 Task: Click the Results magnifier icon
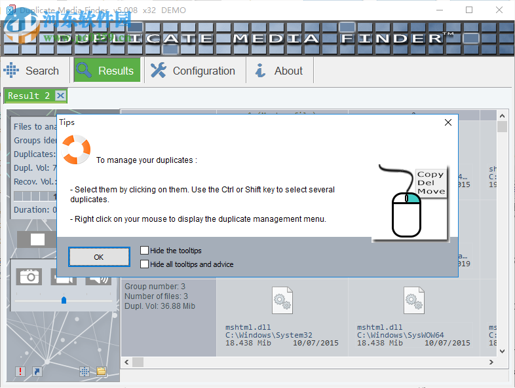coord(84,70)
